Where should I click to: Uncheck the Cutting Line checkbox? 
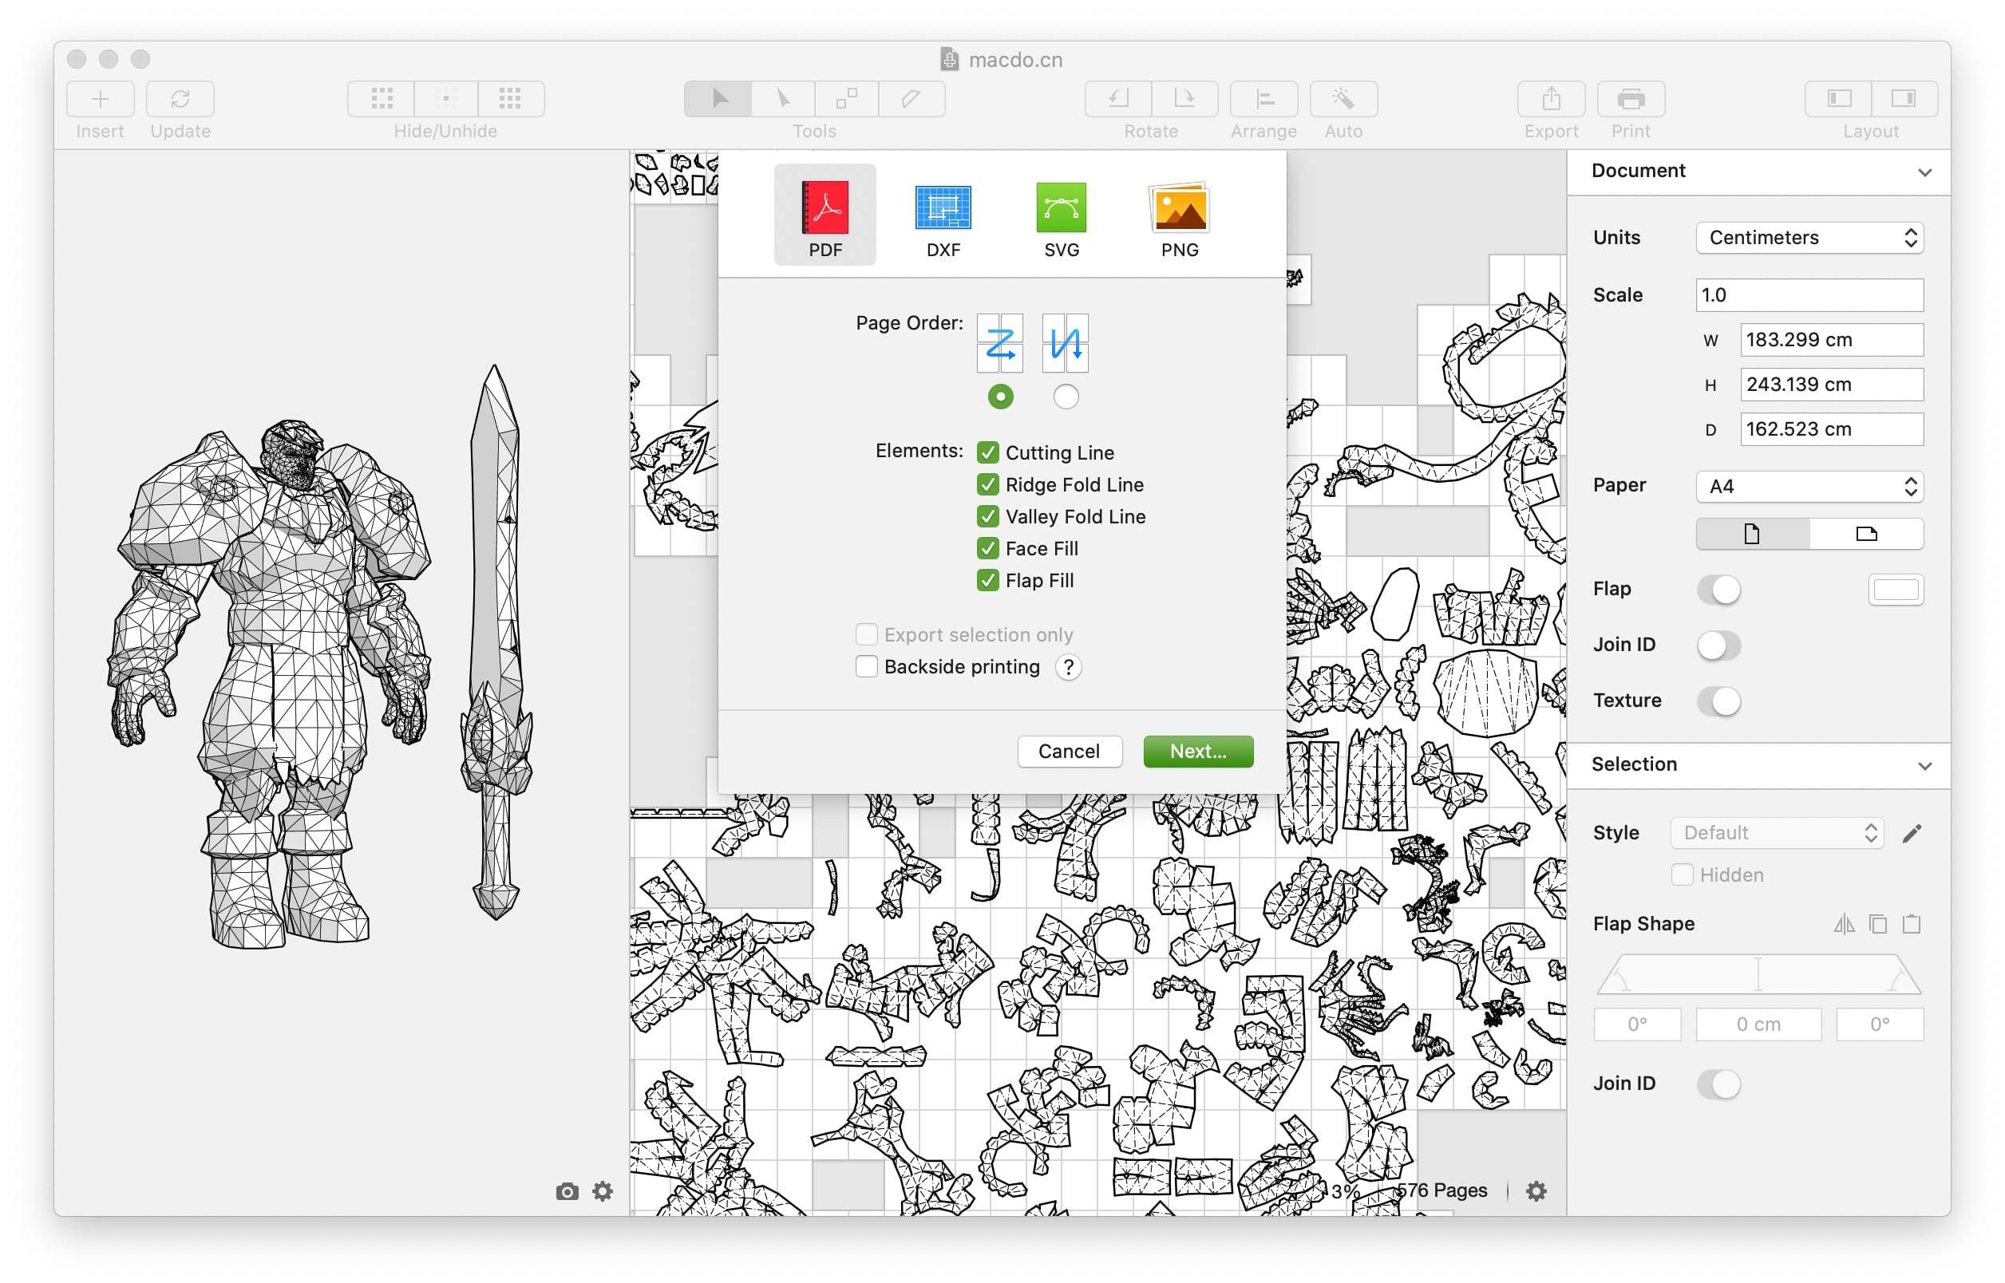click(987, 452)
